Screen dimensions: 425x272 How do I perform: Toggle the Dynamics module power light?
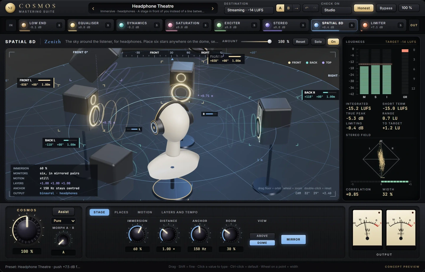[121, 25]
